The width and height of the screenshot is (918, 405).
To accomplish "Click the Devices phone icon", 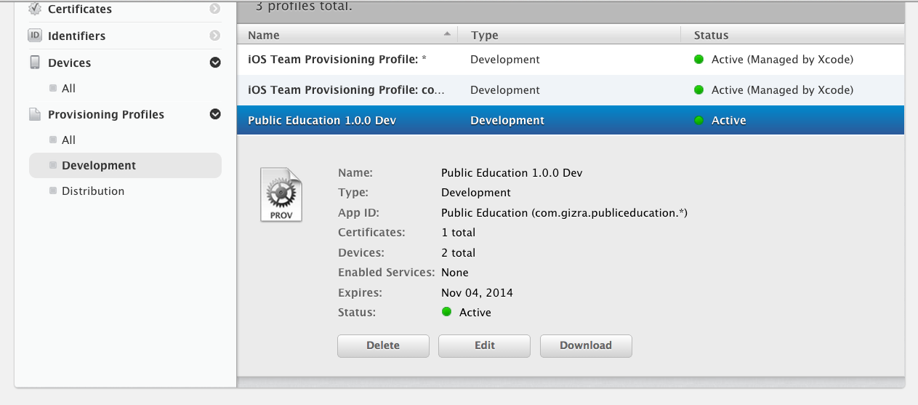I will pyautogui.click(x=34, y=63).
